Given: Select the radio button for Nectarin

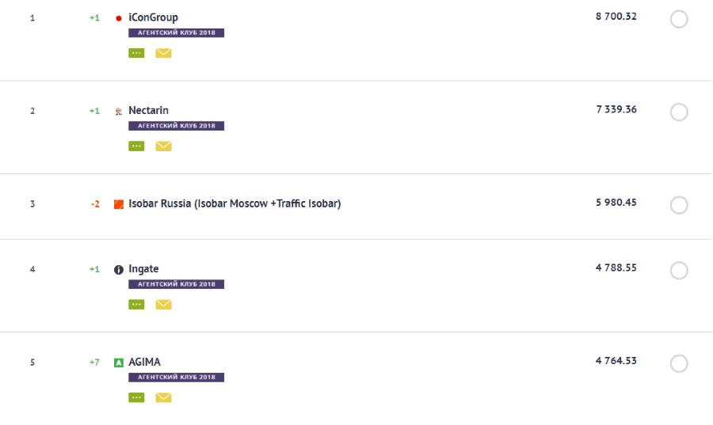Looking at the screenshot, I should [679, 112].
